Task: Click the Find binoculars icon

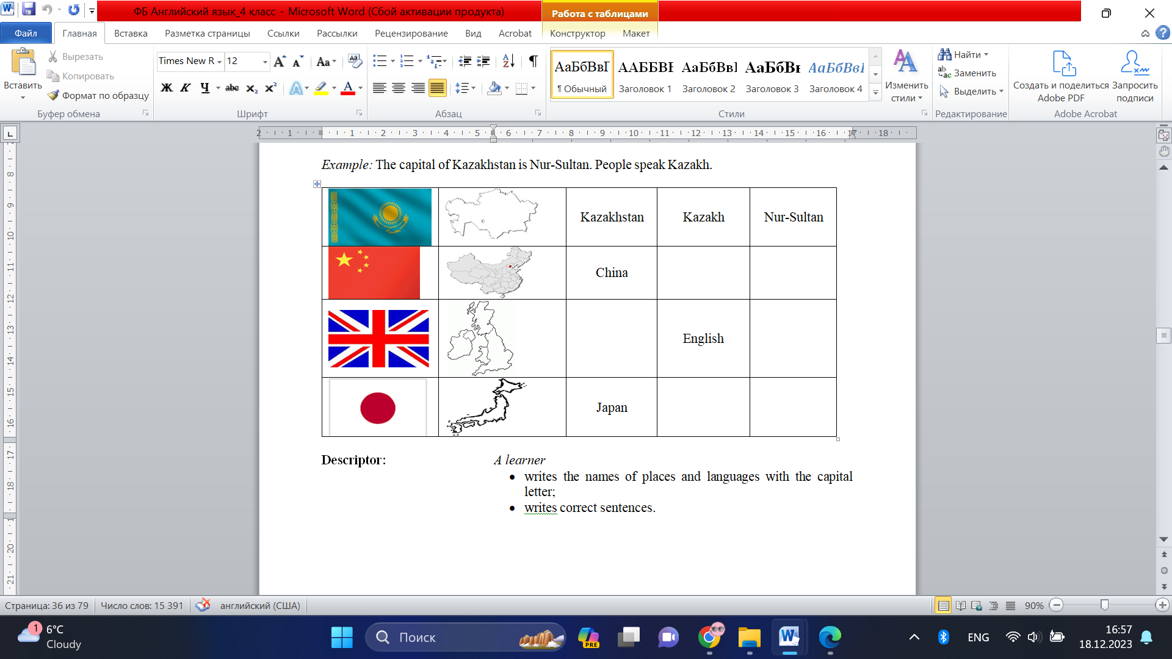Action: point(945,55)
